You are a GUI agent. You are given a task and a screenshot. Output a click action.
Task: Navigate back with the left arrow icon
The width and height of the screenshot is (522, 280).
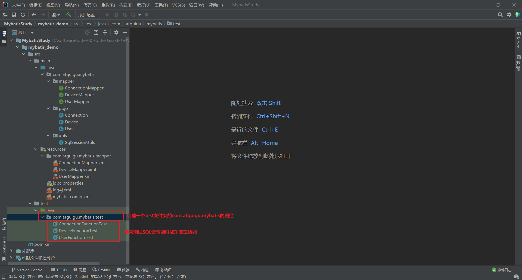point(34,15)
